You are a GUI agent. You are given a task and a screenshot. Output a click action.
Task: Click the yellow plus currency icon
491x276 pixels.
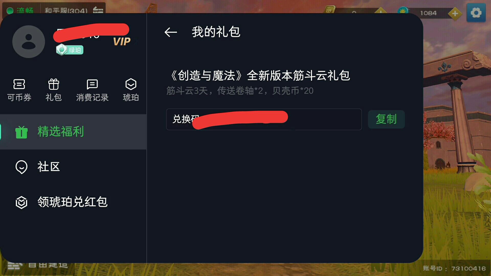click(x=455, y=13)
